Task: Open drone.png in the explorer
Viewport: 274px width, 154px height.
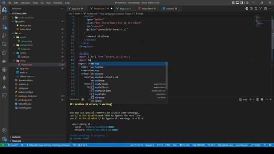Action: (x=27, y=41)
